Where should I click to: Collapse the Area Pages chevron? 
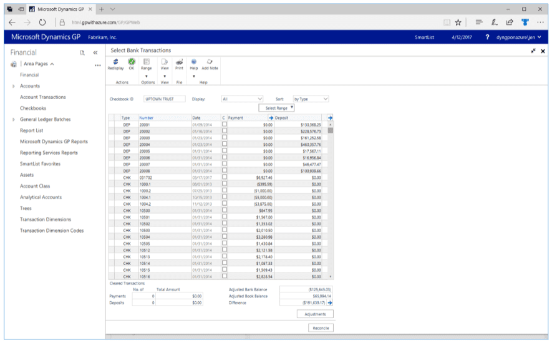pyautogui.click(x=52, y=64)
